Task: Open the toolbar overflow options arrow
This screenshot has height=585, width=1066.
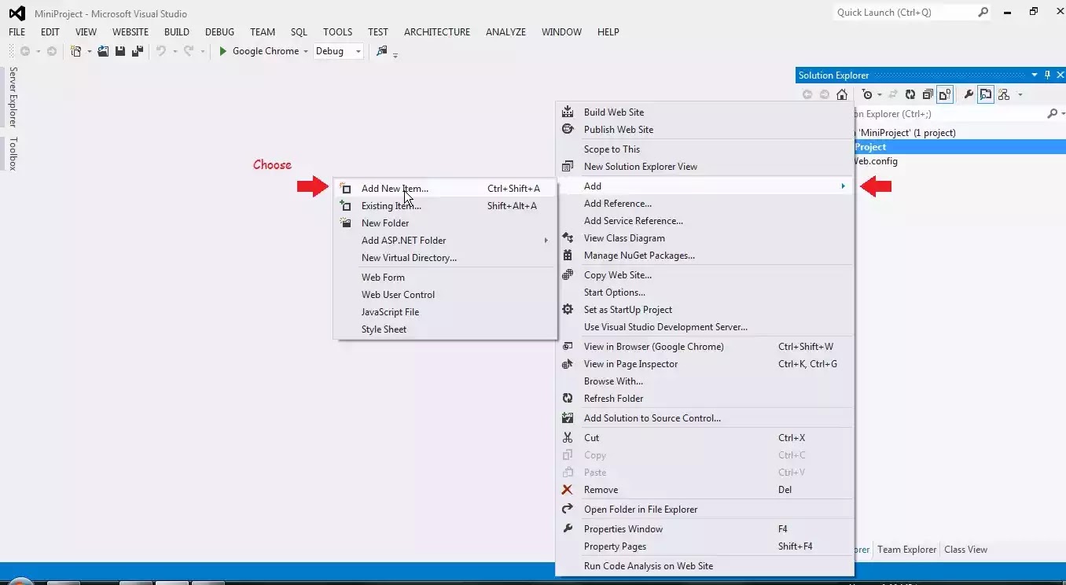Action: point(395,55)
